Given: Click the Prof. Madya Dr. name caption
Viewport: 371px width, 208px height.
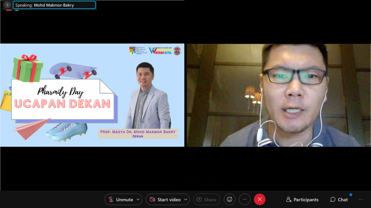Looking at the screenshot, I should pyautogui.click(x=138, y=132).
